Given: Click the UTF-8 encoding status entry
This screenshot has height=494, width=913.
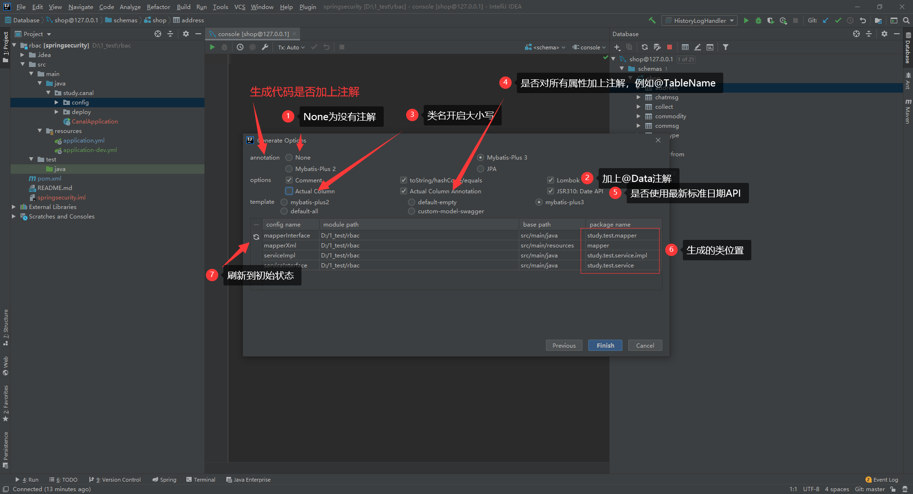Looking at the screenshot, I should 811,489.
